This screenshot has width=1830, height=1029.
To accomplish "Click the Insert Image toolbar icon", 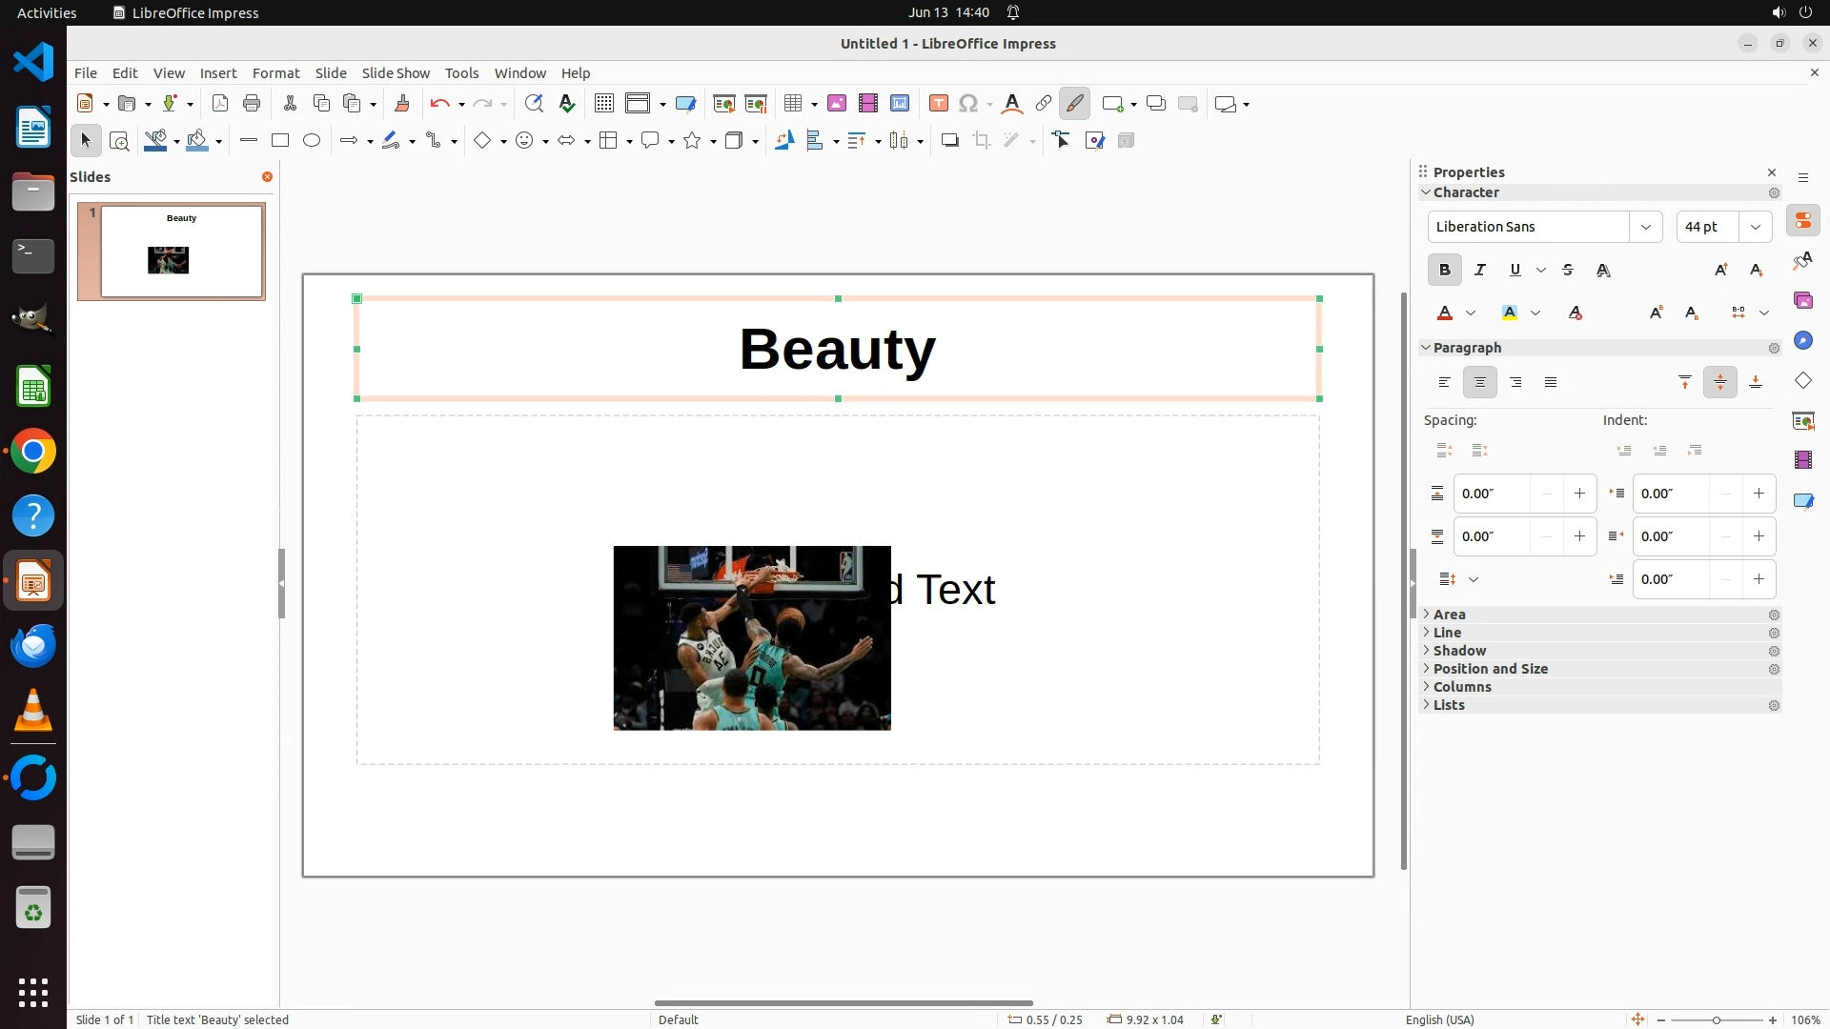I will tap(837, 104).
